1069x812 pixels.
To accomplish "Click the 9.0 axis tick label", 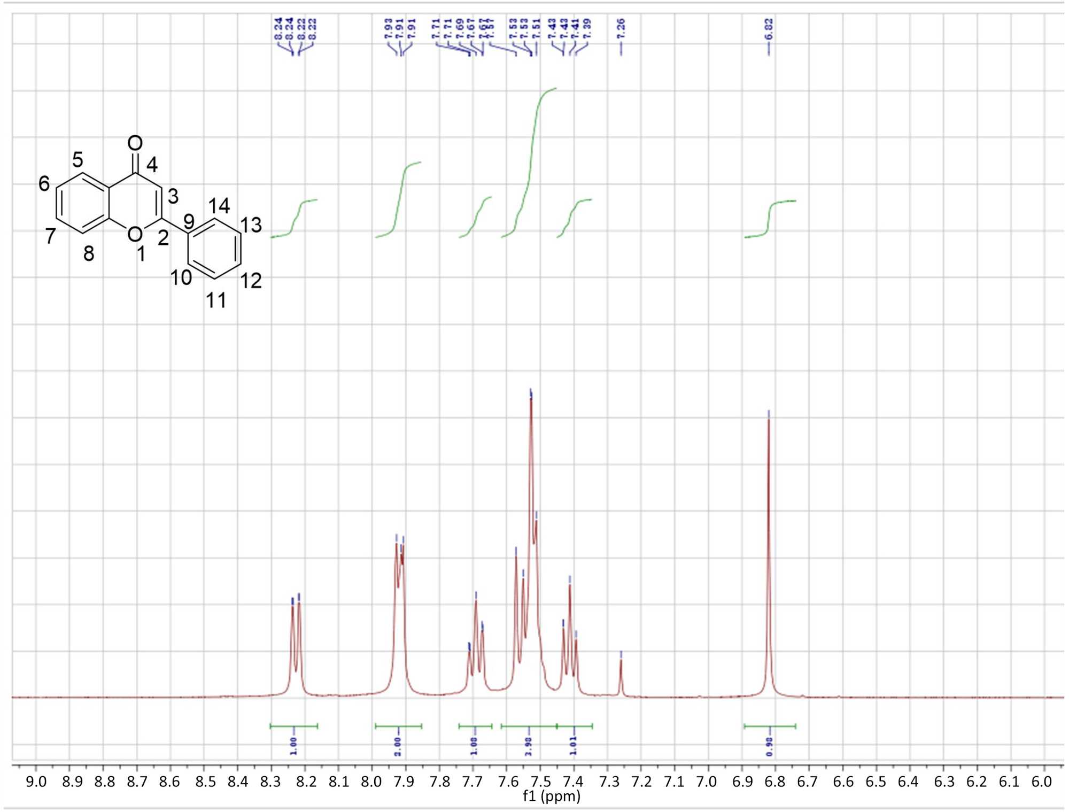I will pos(36,782).
